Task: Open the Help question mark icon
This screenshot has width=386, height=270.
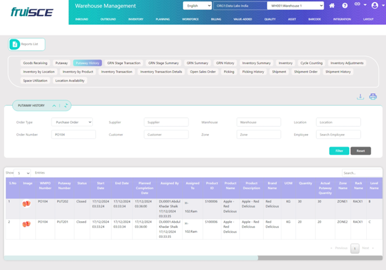Action: coord(345,6)
